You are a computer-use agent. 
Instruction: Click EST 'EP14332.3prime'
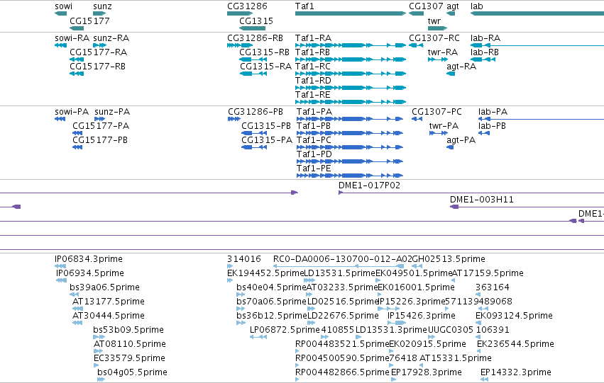516,372
